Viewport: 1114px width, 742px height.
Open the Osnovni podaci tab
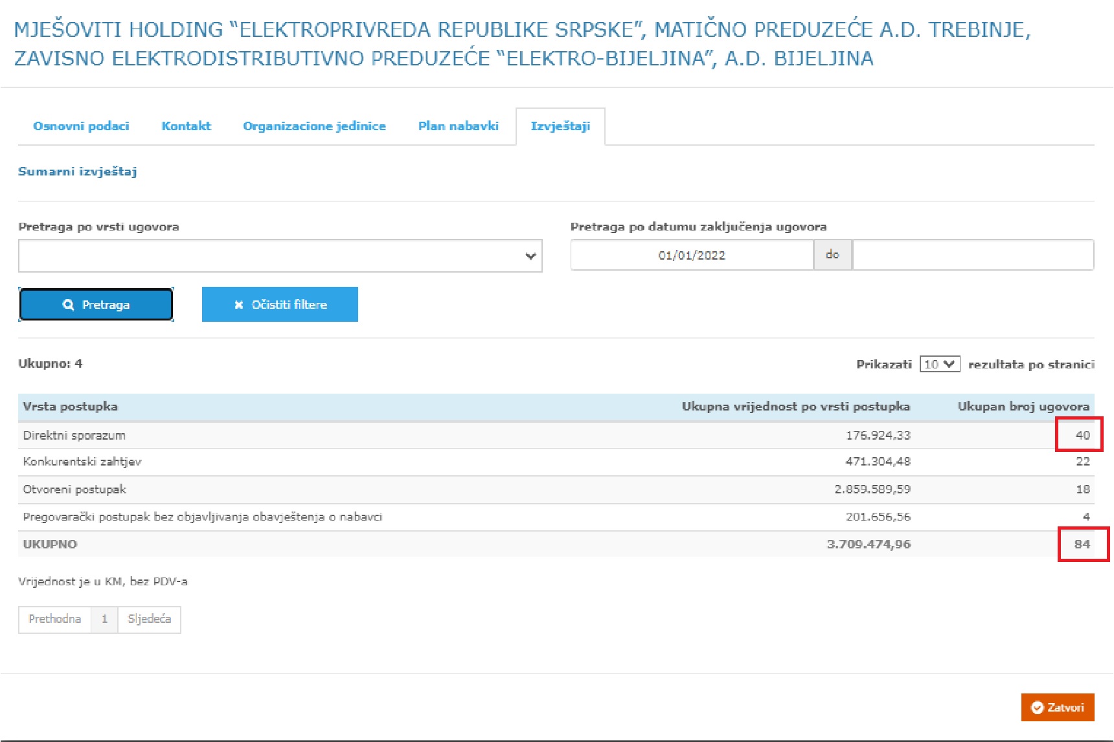click(x=81, y=126)
